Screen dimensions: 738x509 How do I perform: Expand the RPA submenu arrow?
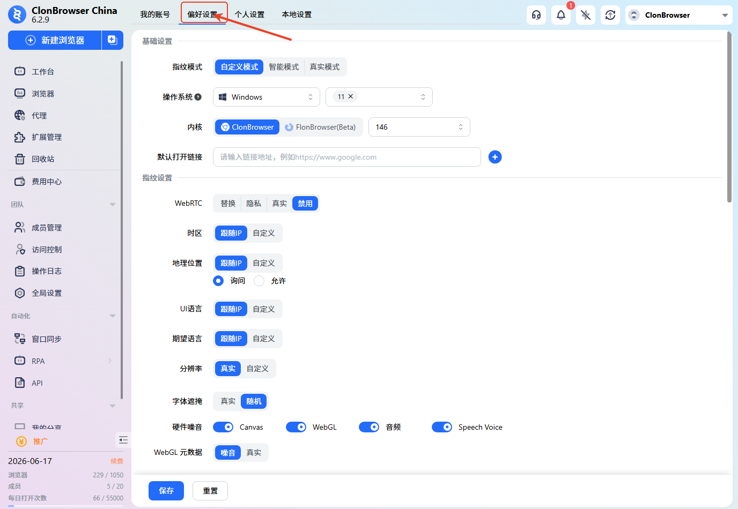tap(110, 361)
